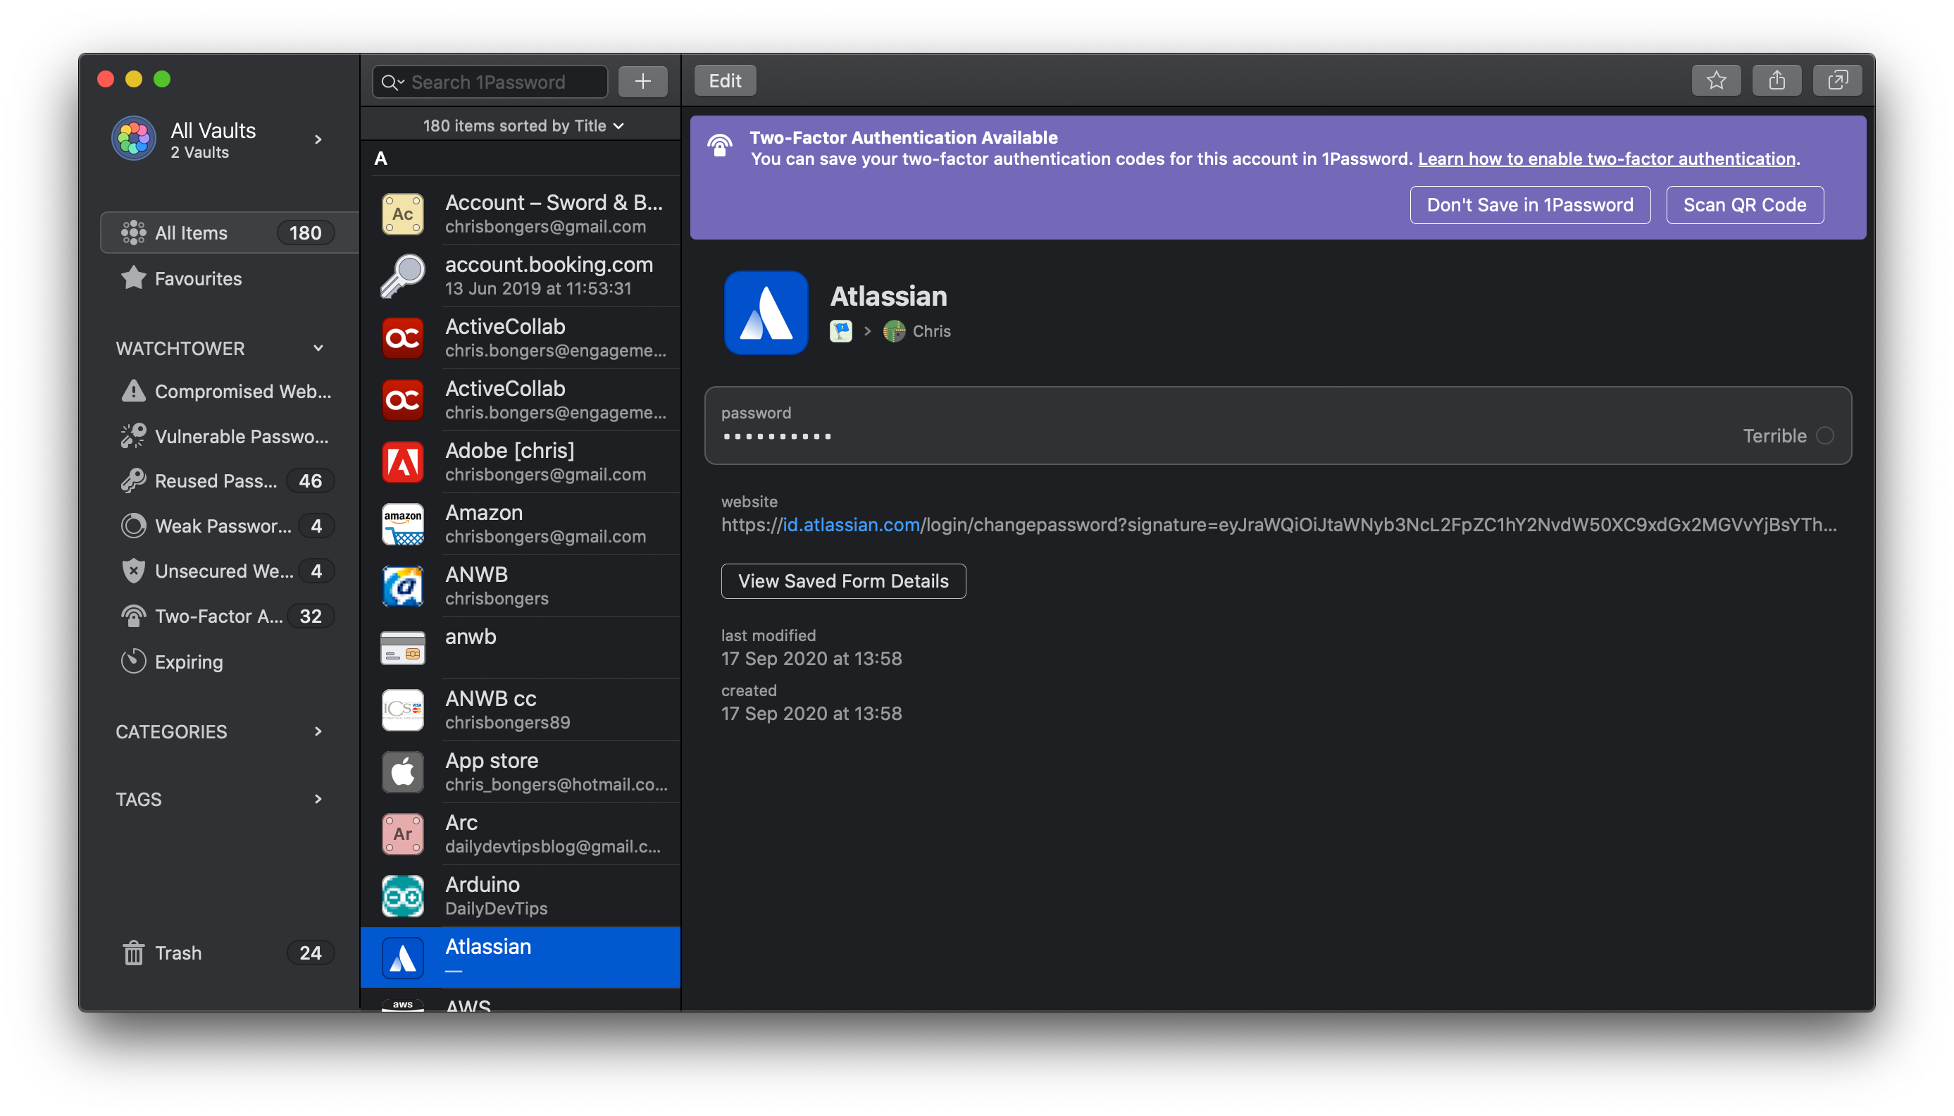This screenshot has width=1954, height=1116.
Task: Select the partially visible AWS entry
Action: (x=521, y=1002)
